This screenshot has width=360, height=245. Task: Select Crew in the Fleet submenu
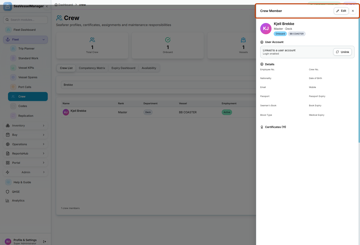(28, 96)
